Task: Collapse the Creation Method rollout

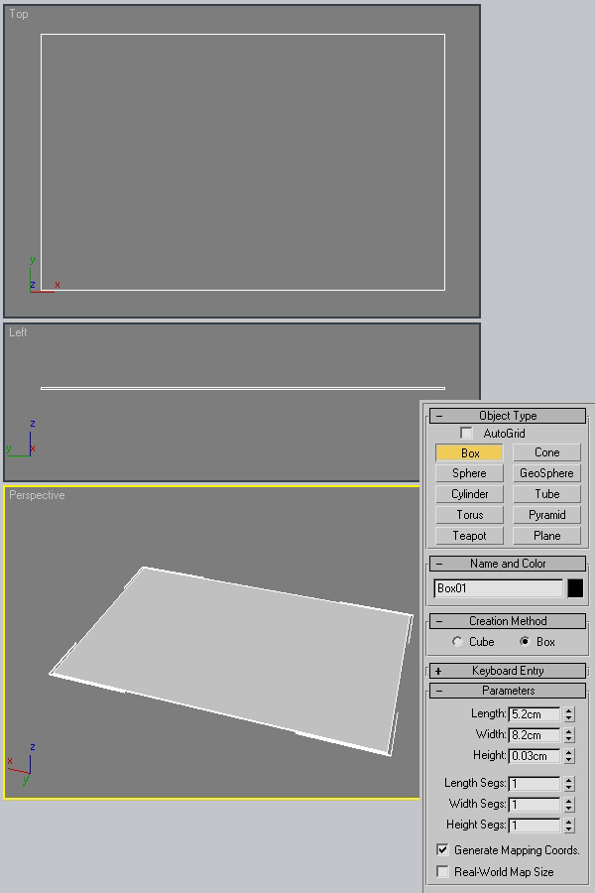Action: [x=508, y=621]
